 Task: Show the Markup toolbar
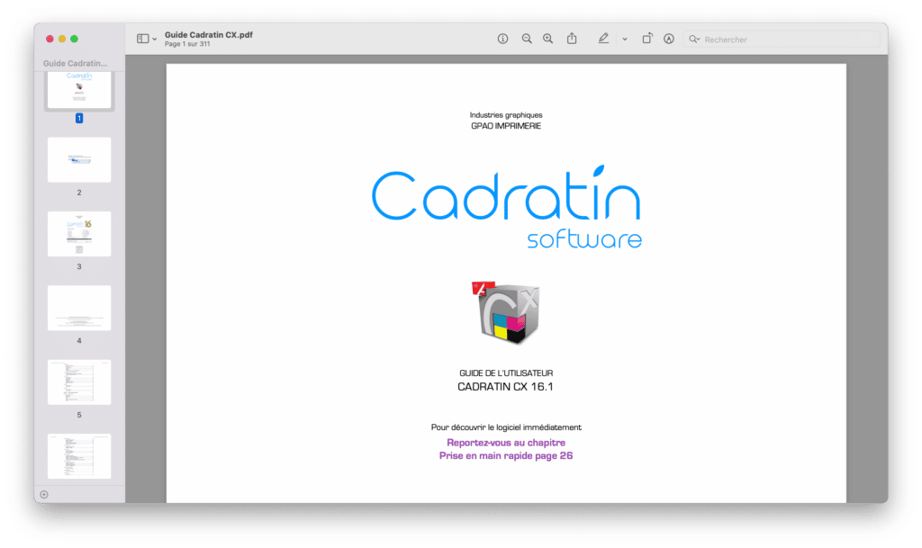pos(669,39)
